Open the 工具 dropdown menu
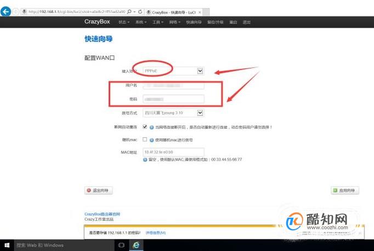 [158, 22]
